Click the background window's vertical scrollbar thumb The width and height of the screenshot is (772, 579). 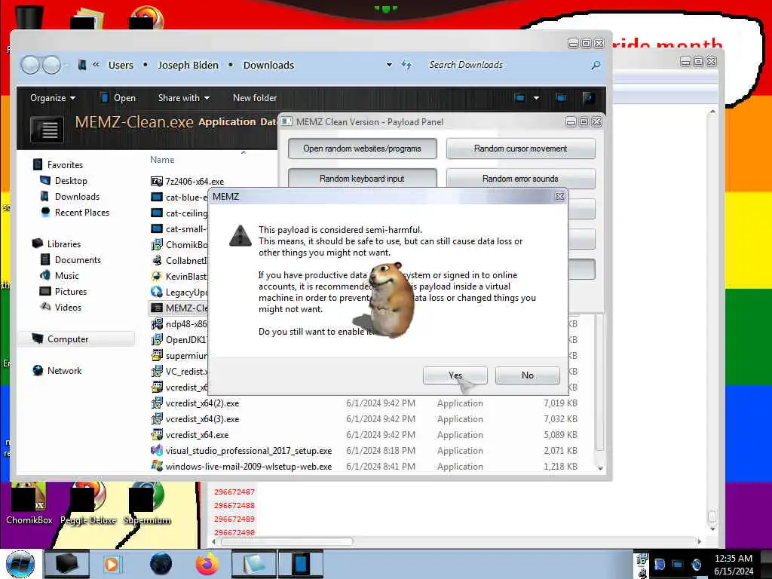712,516
